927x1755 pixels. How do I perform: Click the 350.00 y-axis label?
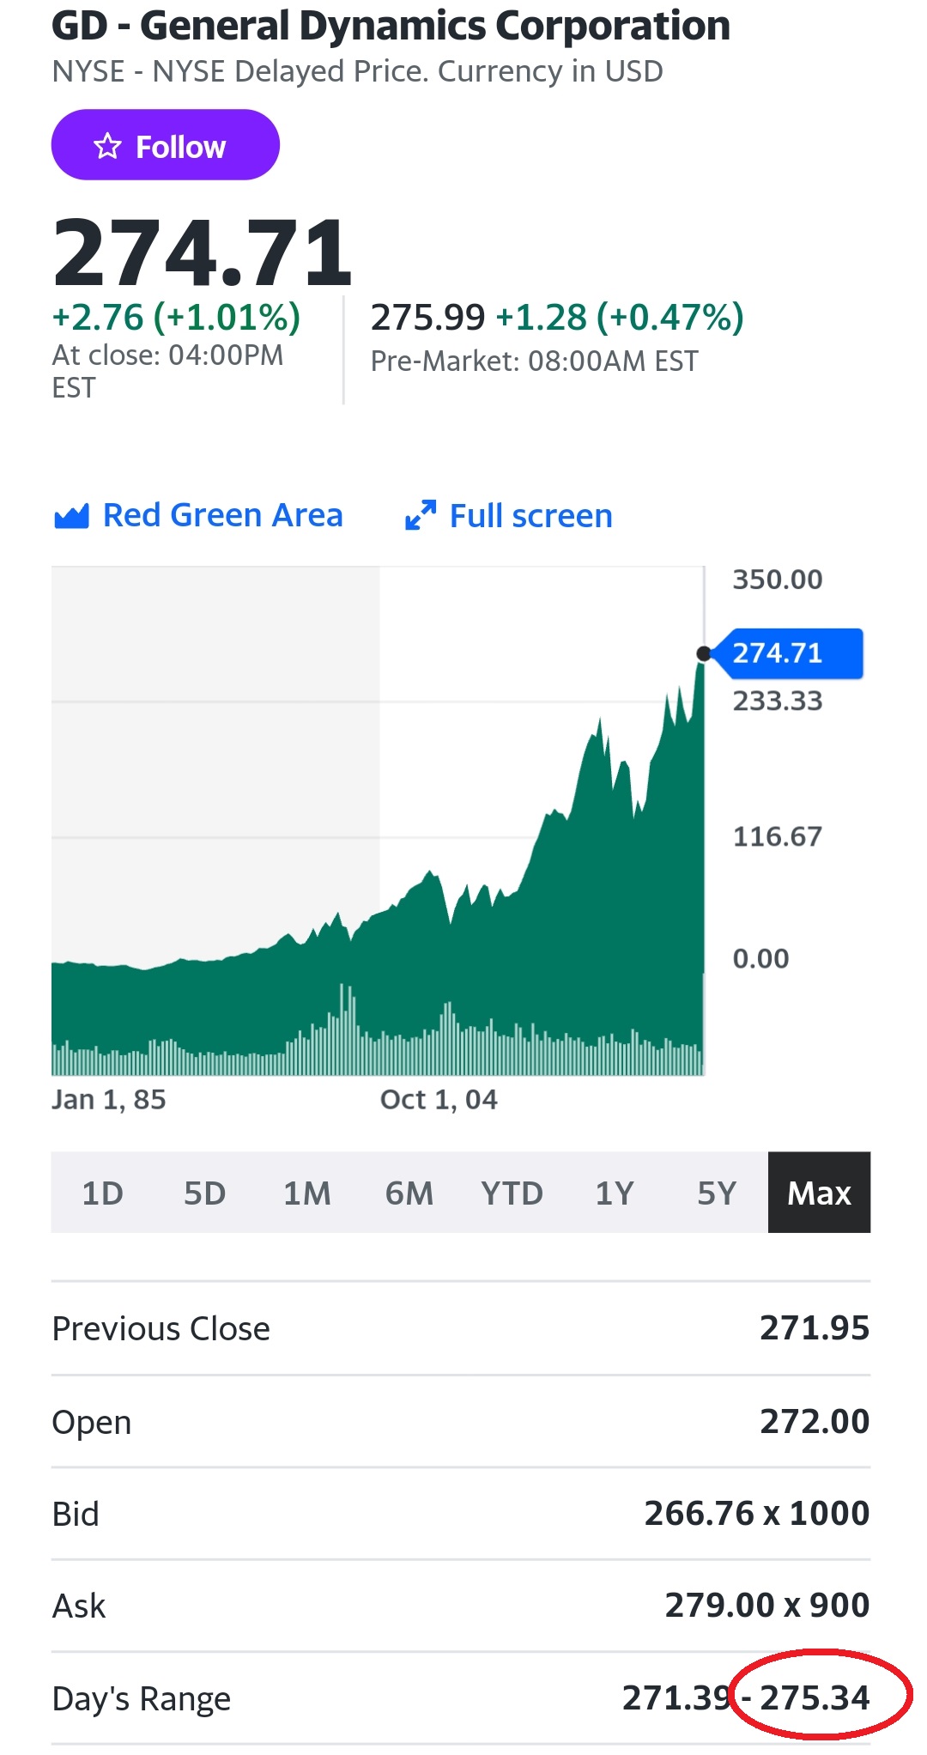[778, 580]
